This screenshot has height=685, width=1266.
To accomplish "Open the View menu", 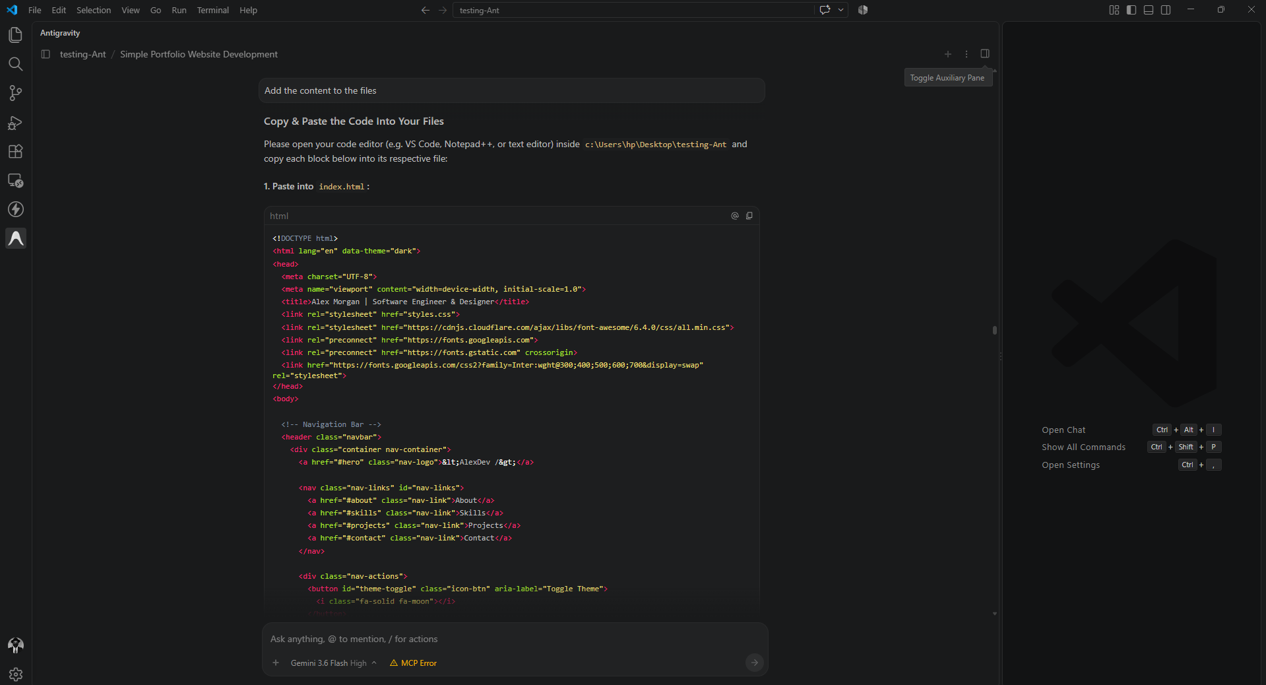I will pyautogui.click(x=131, y=10).
